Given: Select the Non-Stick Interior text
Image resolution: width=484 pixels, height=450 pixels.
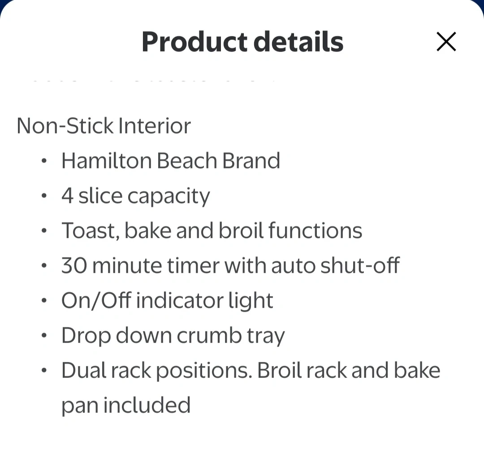Looking at the screenshot, I should tap(104, 126).
